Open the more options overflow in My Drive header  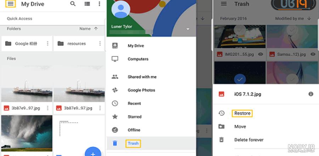99,4
